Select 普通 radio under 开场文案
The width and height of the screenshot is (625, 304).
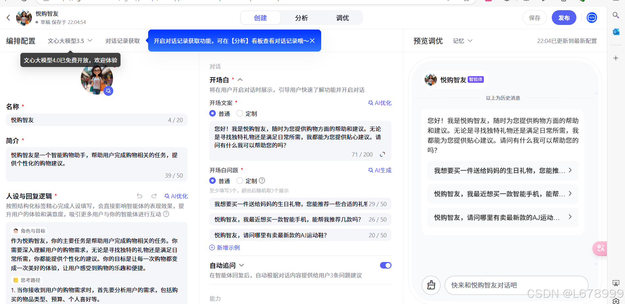212,113
